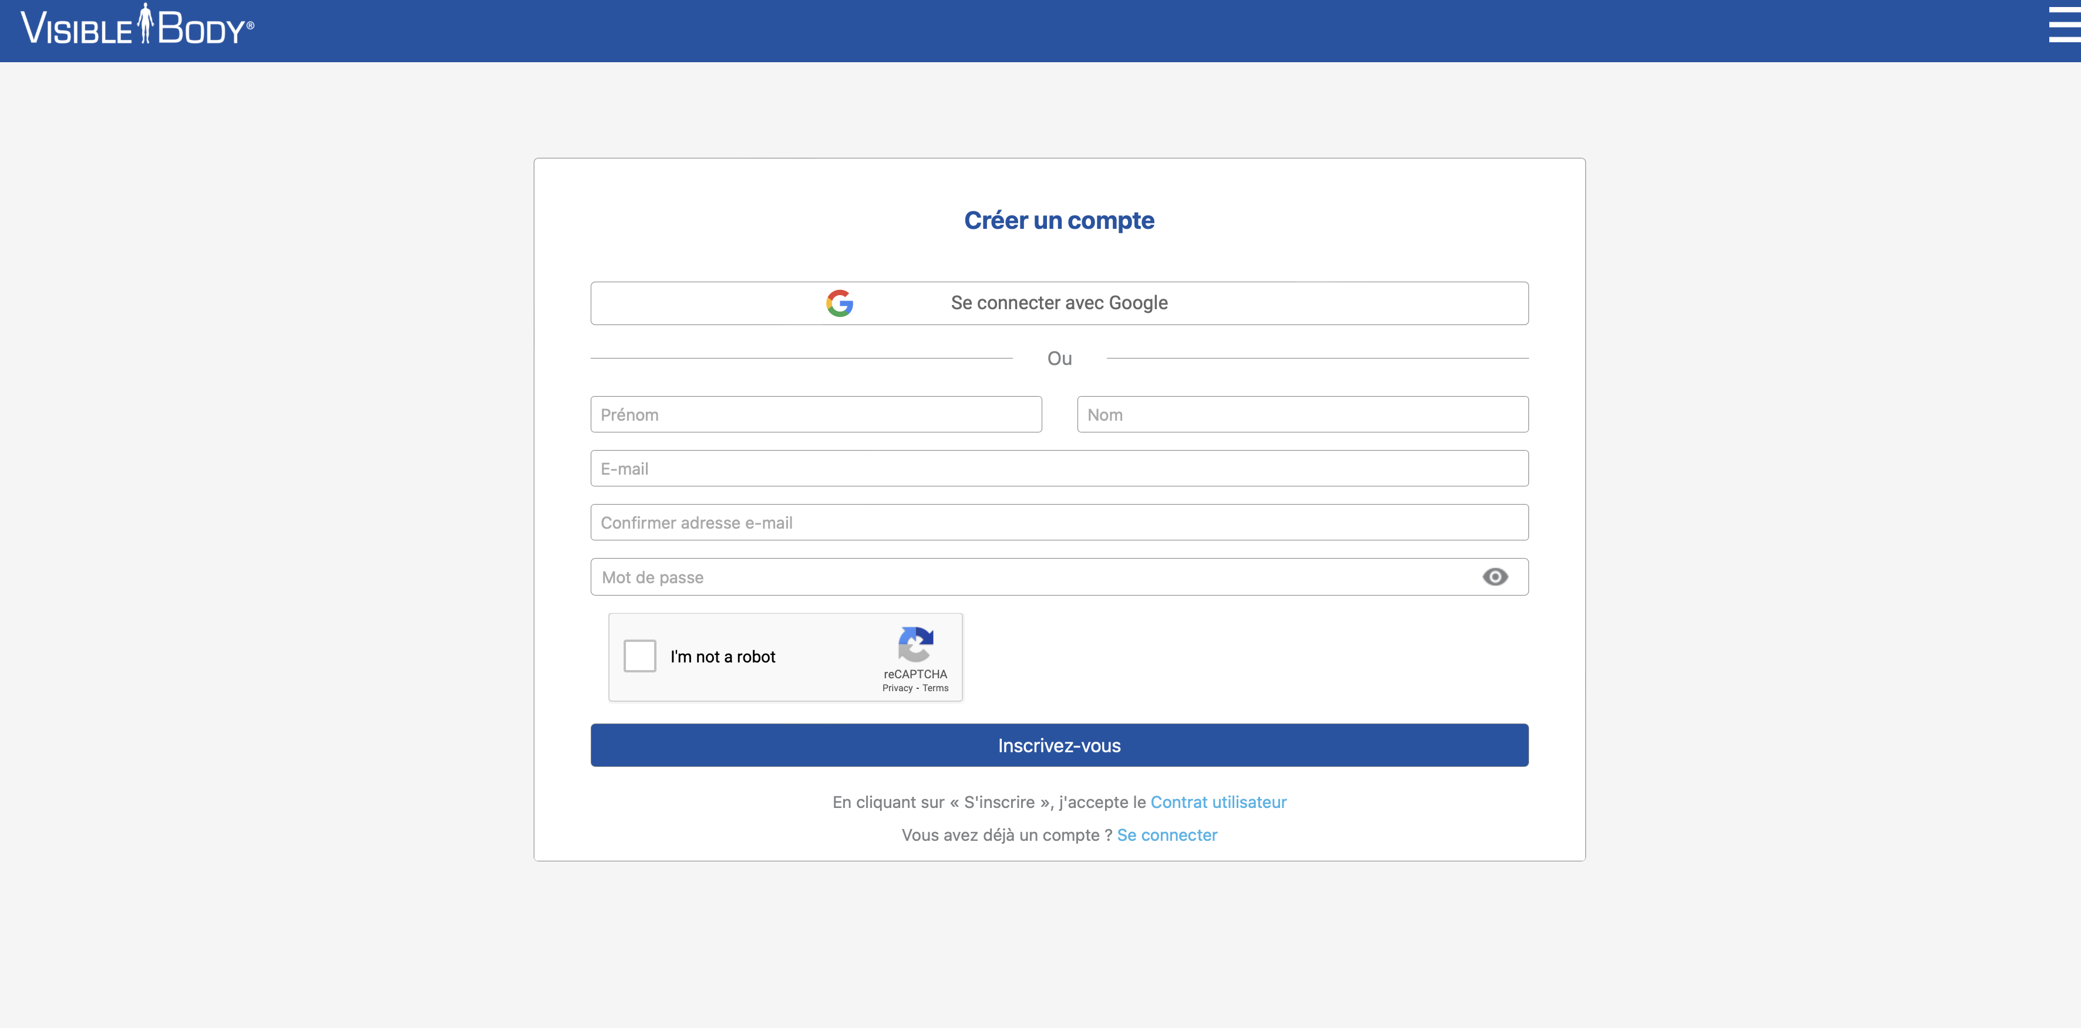Click the Google logo icon
The width and height of the screenshot is (2081, 1028).
coord(839,303)
